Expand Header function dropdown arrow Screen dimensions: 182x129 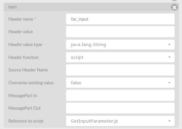[x=169, y=57]
